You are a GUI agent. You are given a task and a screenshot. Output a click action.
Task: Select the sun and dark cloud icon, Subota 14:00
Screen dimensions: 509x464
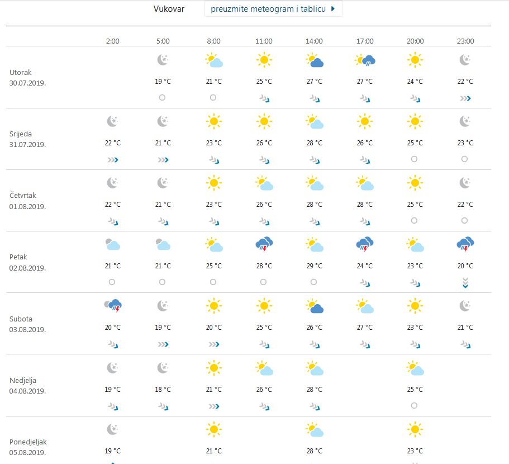pos(314,306)
